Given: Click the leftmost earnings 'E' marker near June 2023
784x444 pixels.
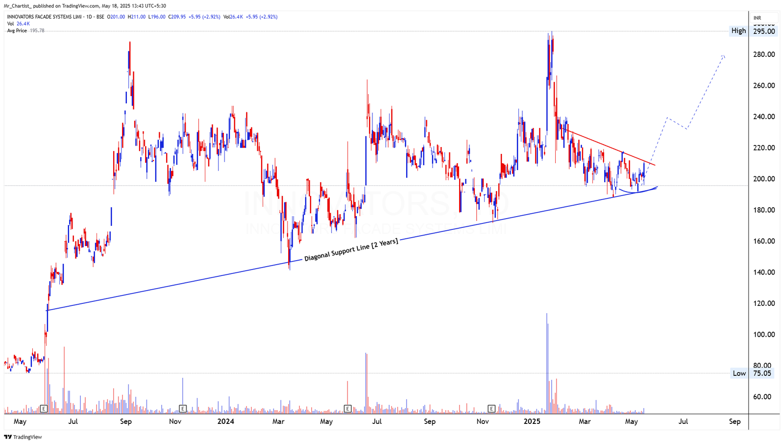Looking at the screenshot, I should [x=44, y=408].
